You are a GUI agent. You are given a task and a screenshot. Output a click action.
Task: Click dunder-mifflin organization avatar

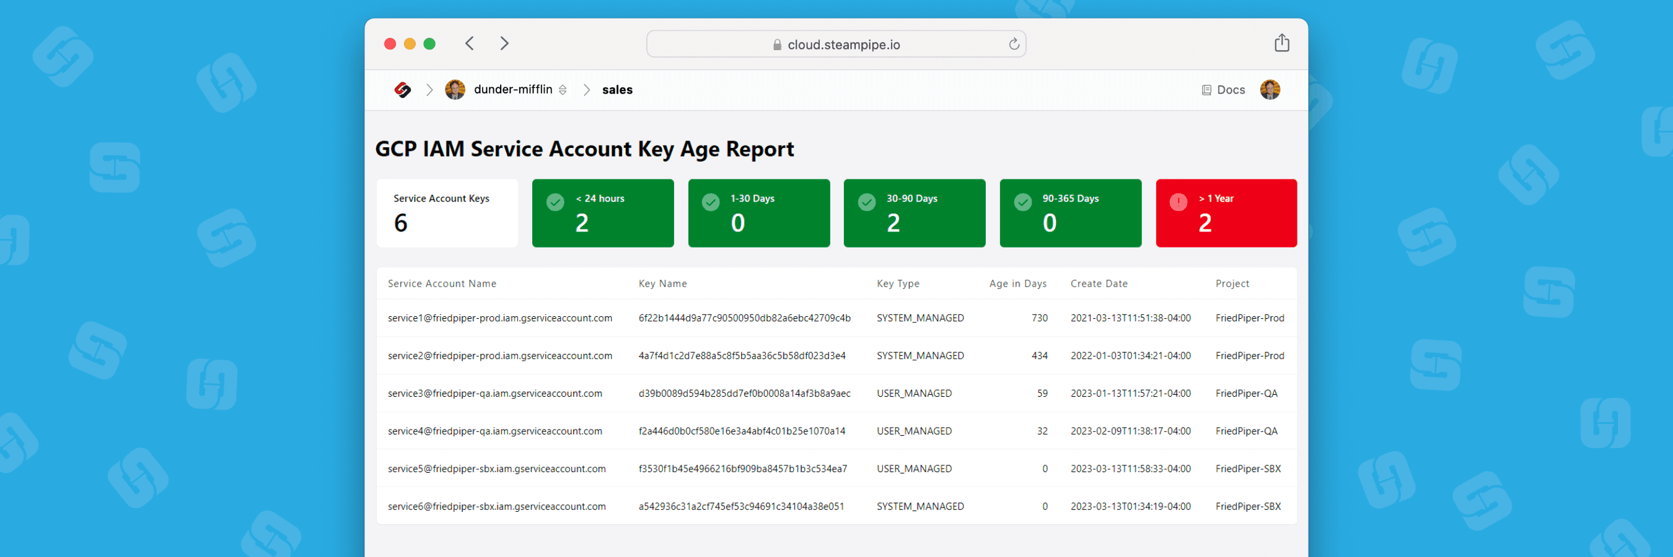tap(455, 90)
